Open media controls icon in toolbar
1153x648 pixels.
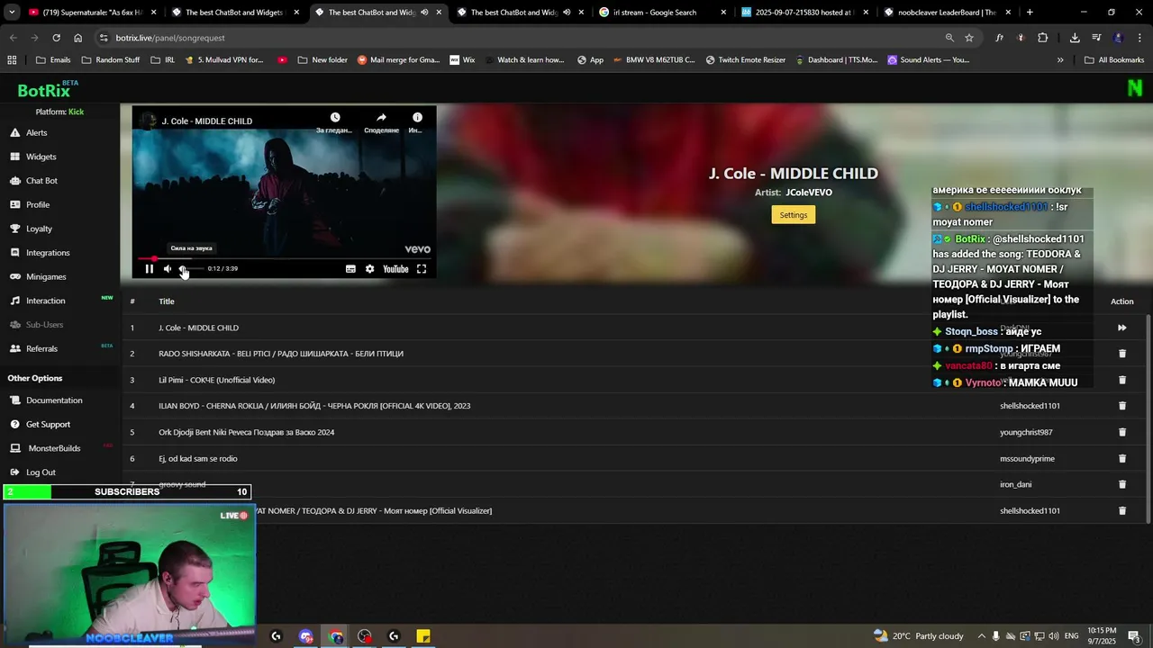(1096, 38)
